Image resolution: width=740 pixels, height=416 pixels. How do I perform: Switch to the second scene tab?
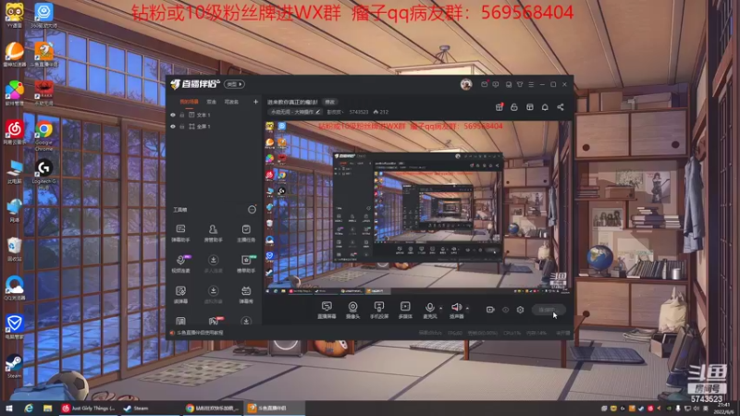coord(212,102)
